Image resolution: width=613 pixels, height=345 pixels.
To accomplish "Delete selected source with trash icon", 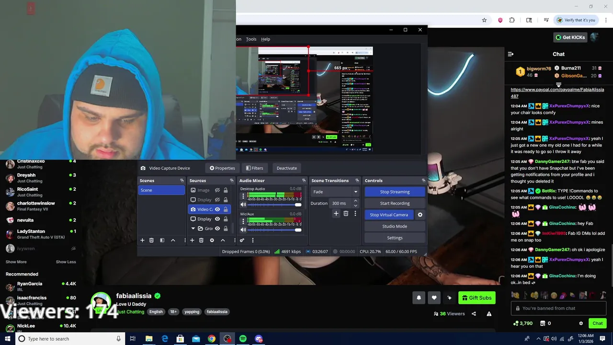I will pyautogui.click(x=201, y=240).
